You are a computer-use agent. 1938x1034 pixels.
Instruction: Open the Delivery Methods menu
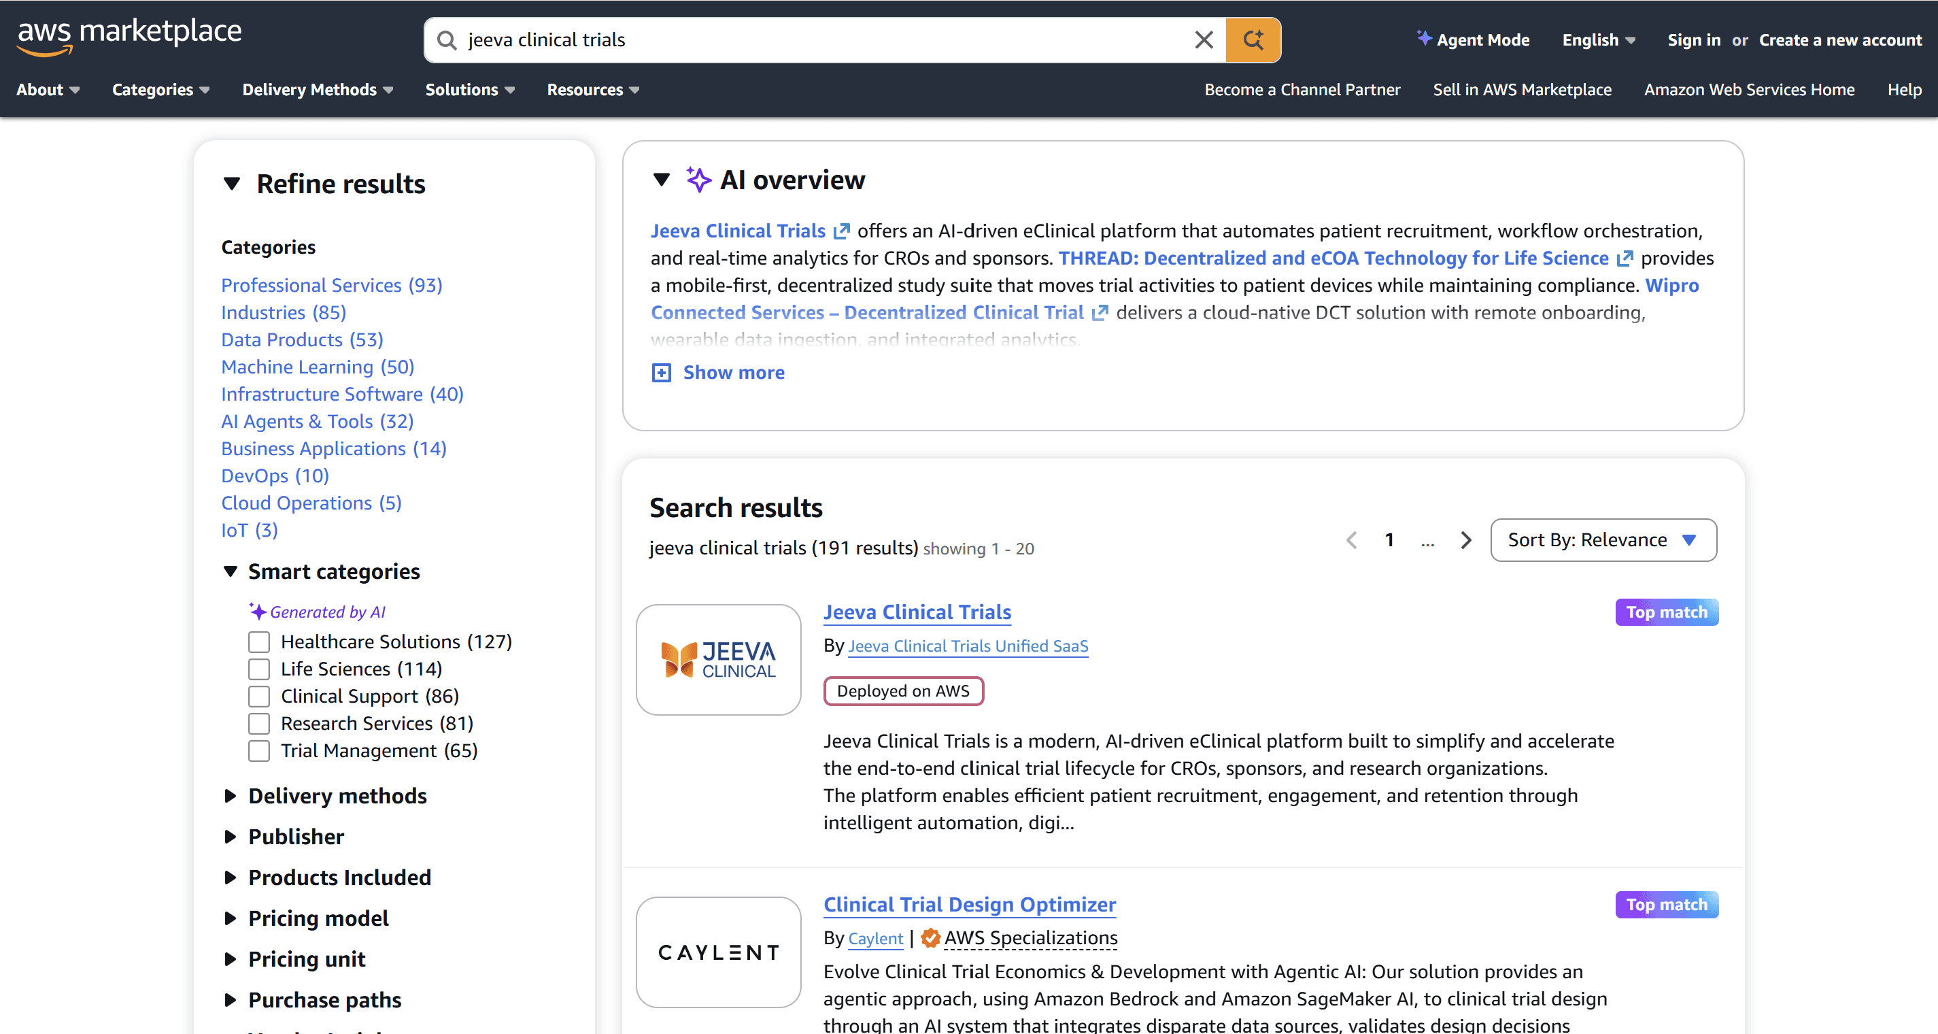(318, 90)
